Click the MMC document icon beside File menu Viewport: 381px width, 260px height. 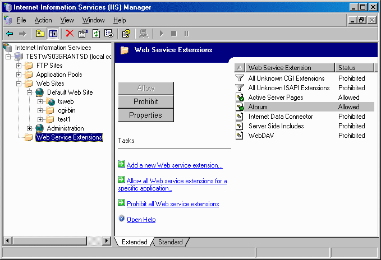coord(8,20)
